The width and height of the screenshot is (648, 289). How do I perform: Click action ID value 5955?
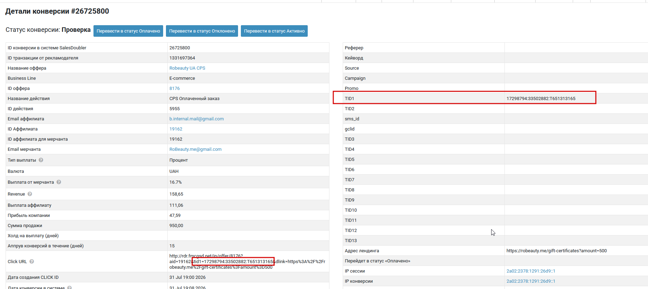175,109
